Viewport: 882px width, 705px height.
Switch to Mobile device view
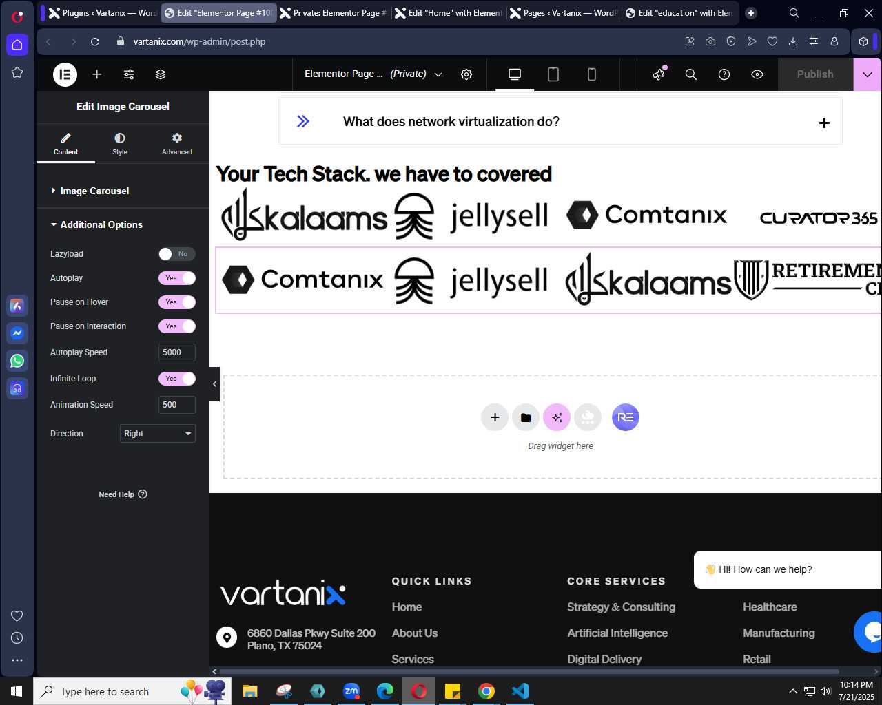pyautogui.click(x=592, y=74)
